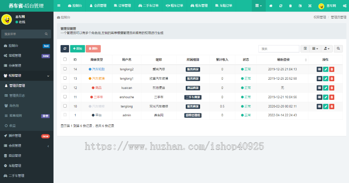349x183 pixels.
Task: Expand the 会员管理 sidebar group
Action: (x=27, y=146)
